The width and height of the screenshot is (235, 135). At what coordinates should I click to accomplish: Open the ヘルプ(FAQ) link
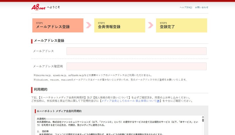click(186, 7)
